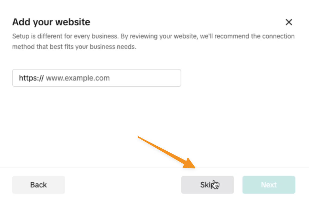The image size is (309, 199).
Task: Click the orange arrow annotation
Action: click(x=167, y=152)
